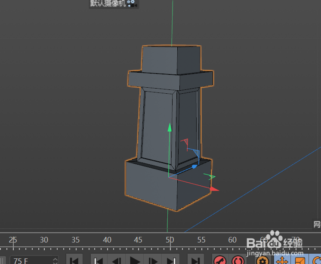Toggle autokeying with the red circular arrow
The height and width of the screenshot is (264, 321).
click(238, 260)
